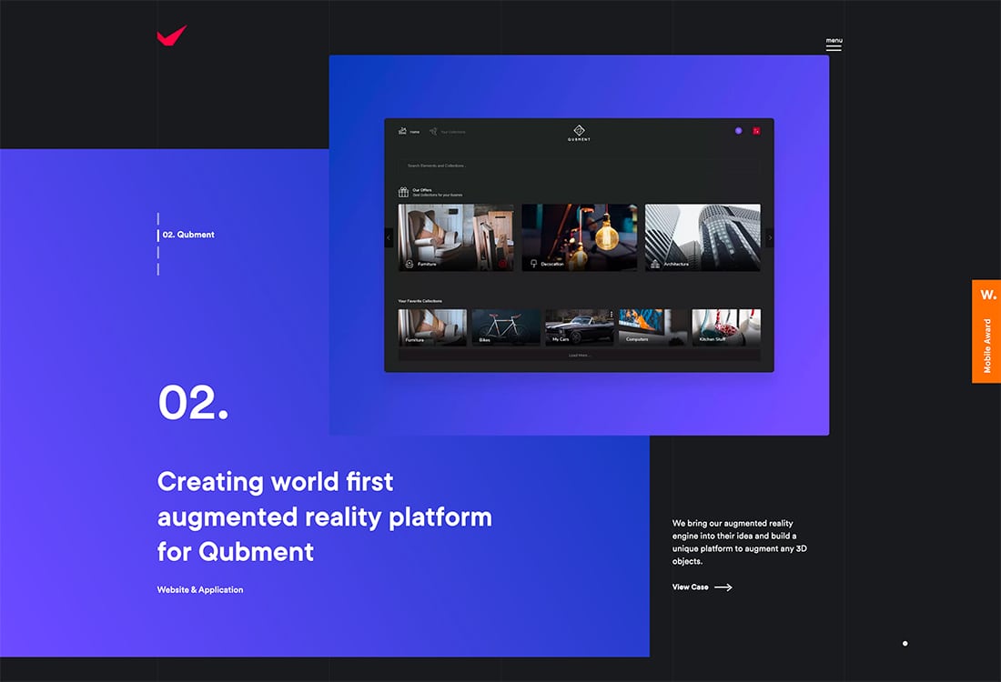The image size is (1001, 682).
Task: Click the red circle on Furniture offer card
Action: pos(502,264)
